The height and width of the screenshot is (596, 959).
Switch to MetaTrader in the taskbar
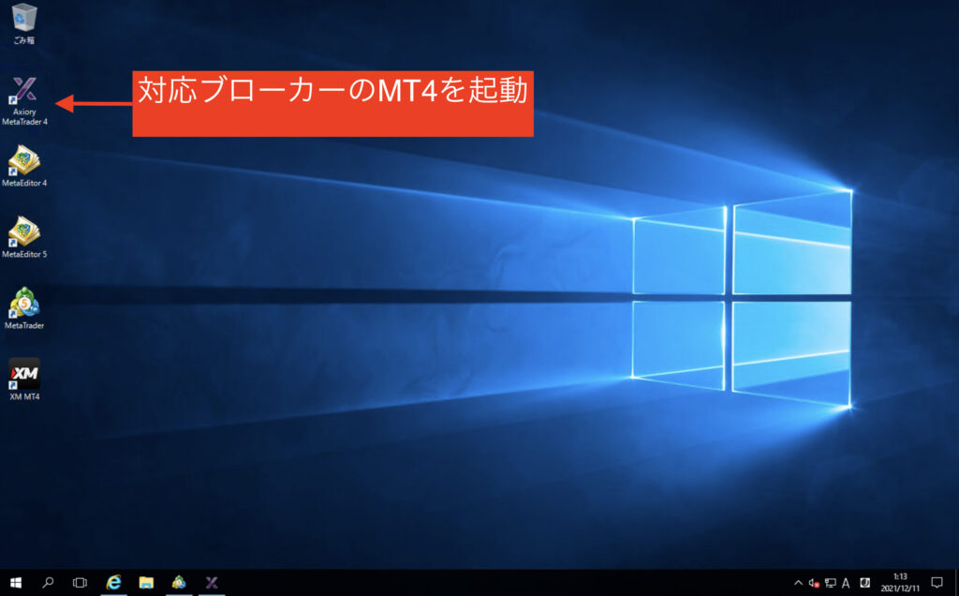coord(179,582)
